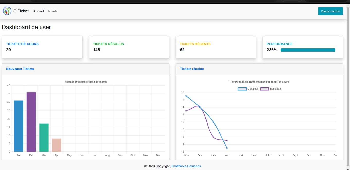Toggle the Ramadan legend series

pos(271,89)
